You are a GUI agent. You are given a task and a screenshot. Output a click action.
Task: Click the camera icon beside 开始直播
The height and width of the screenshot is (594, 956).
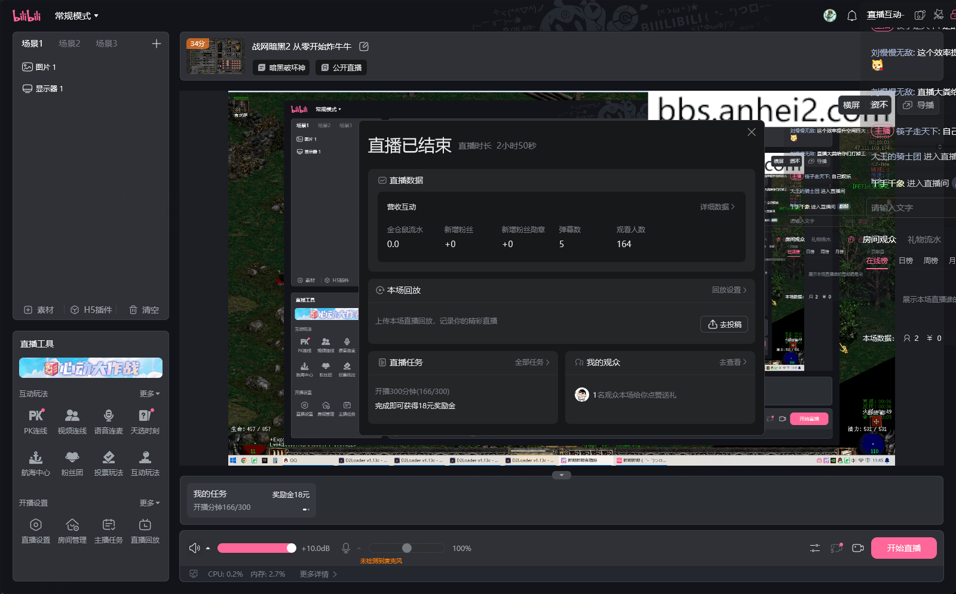tap(858, 548)
